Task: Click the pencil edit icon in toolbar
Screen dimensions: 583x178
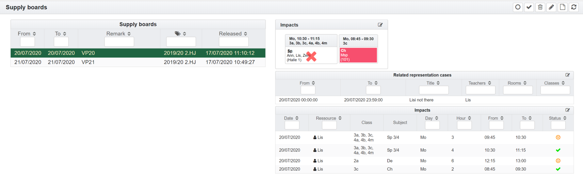Action: 551,7
